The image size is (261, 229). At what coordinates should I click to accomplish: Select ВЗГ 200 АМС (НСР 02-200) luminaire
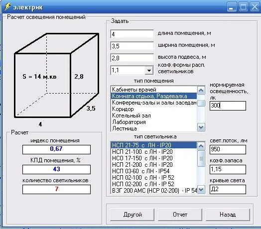point(153,190)
